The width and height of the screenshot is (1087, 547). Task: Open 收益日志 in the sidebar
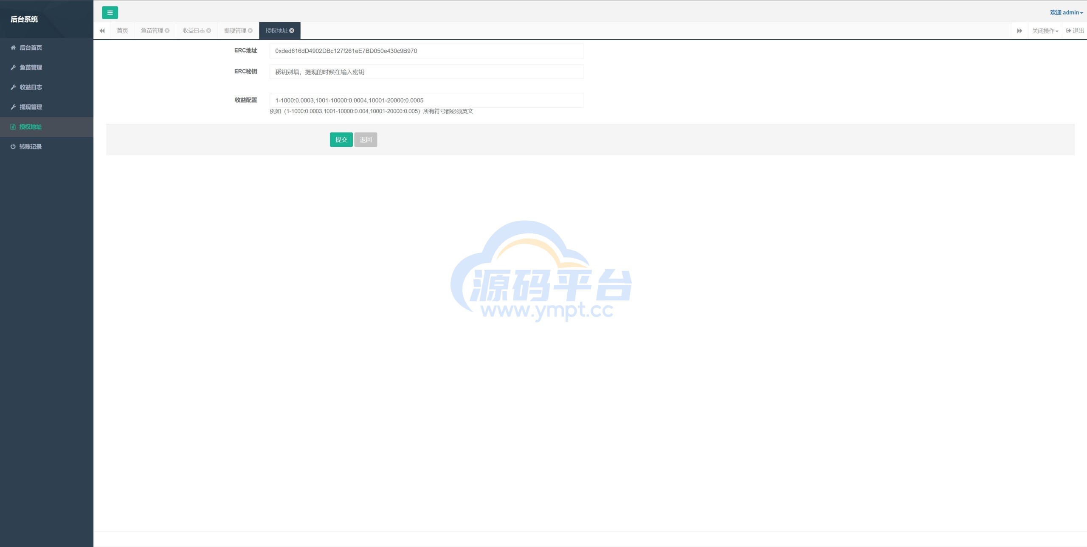point(47,87)
